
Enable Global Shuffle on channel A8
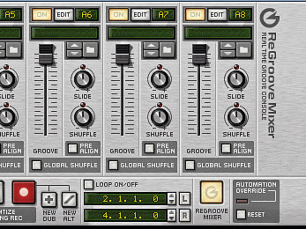(x=190, y=165)
